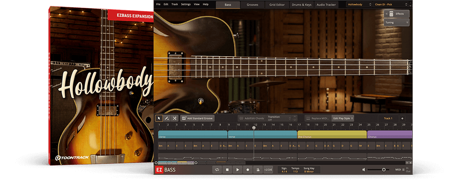Zoom in timeline with plus button
Image resolution: width=462 pixels, height=187 pixels.
click(x=411, y=163)
